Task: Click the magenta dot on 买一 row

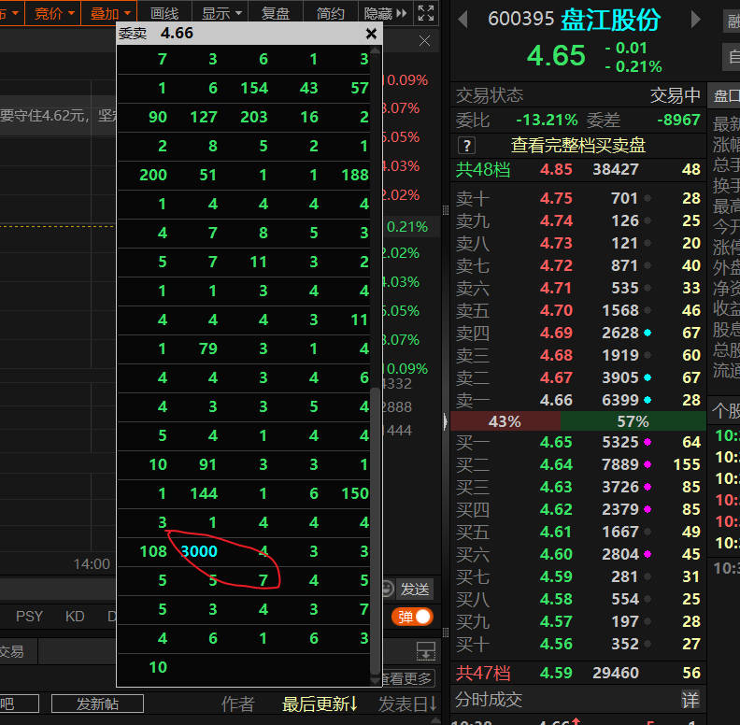Action: [647, 442]
